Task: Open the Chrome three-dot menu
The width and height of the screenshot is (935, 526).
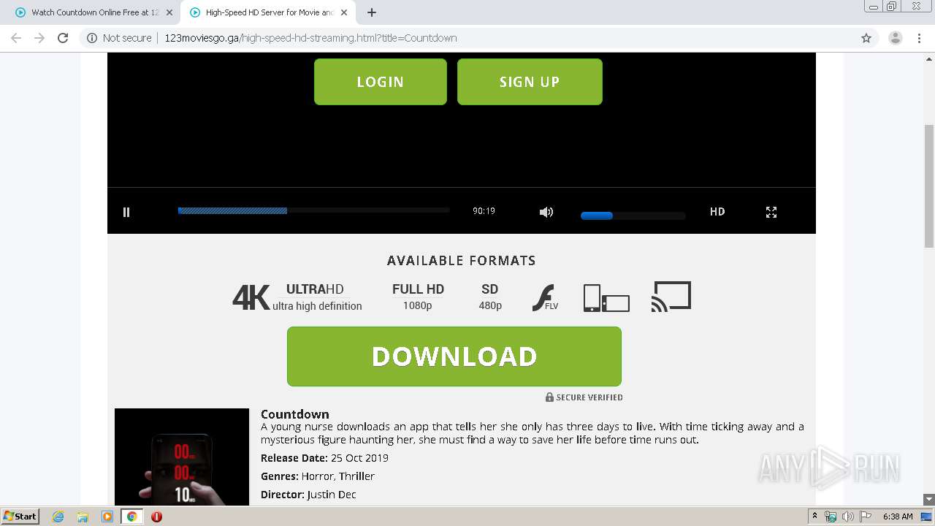Action: tap(920, 38)
